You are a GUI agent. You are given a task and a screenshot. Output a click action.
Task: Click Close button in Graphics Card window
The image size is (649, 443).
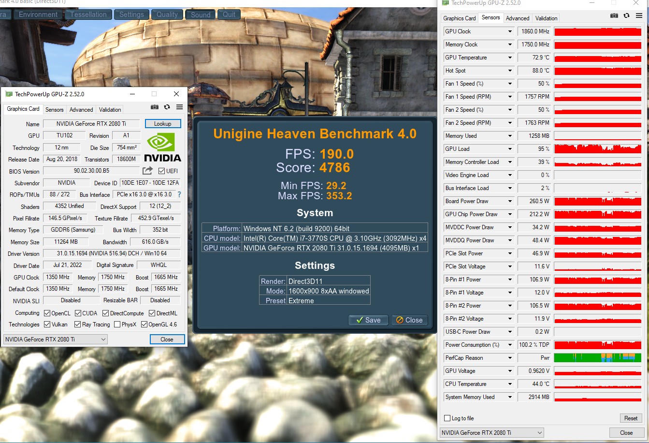[x=167, y=340]
